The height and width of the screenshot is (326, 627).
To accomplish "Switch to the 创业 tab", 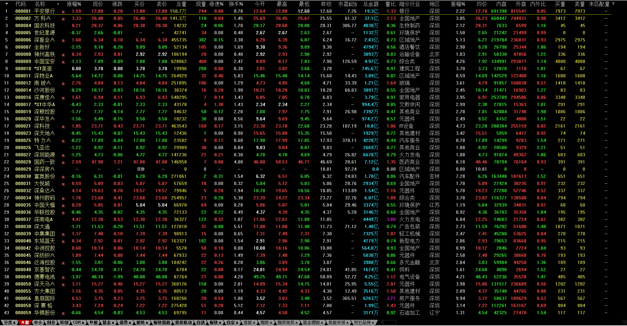I will tap(51, 322).
